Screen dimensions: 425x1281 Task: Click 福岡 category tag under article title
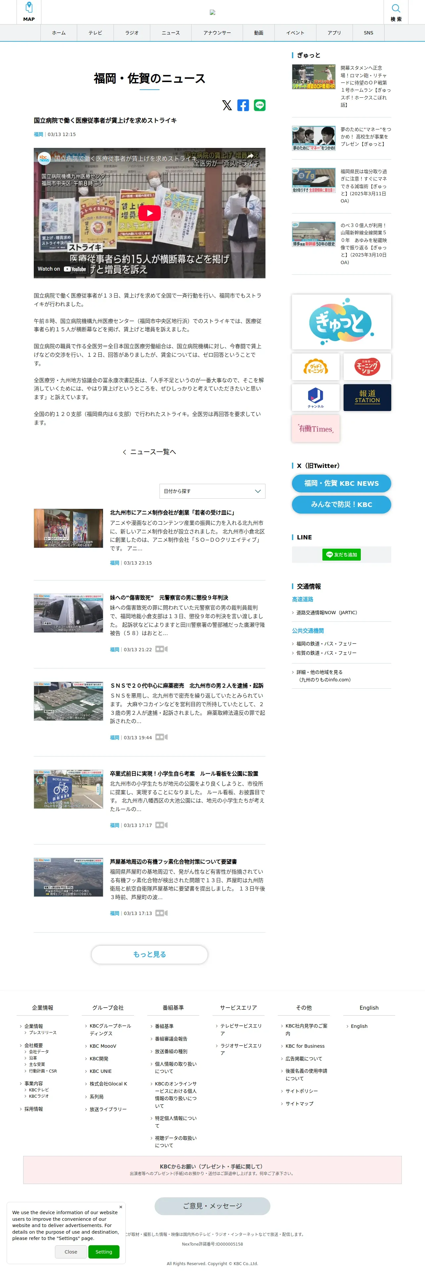[38, 134]
